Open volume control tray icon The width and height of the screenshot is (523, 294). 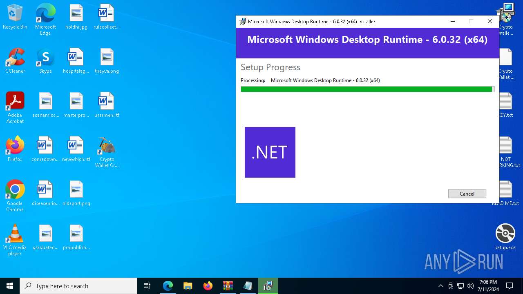(470, 286)
